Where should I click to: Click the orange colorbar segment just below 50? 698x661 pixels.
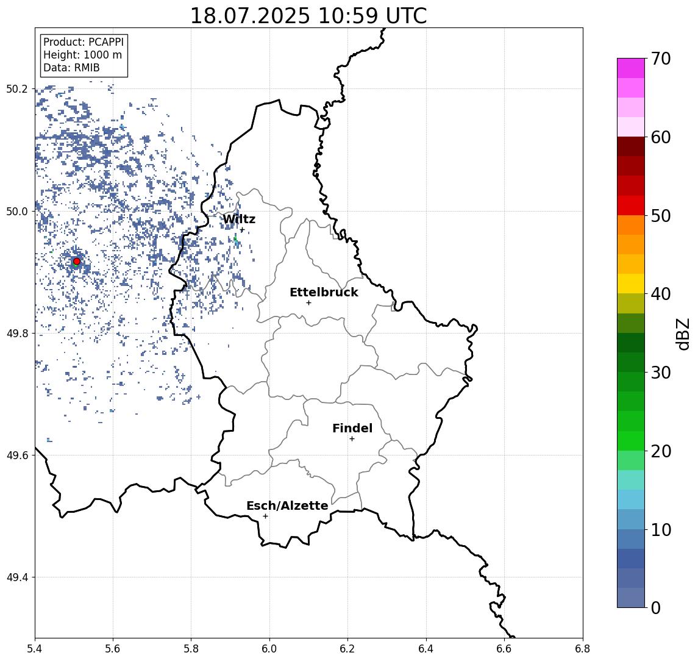point(631,225)
